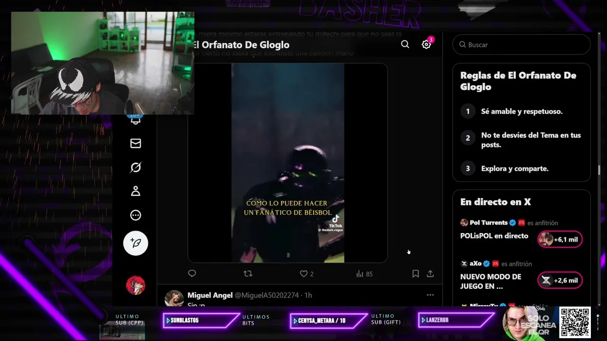Image resolution: width=607 pixels, height=341 pixels.
Task: Open the notifications bell icon
Action: tap(136, 120)
